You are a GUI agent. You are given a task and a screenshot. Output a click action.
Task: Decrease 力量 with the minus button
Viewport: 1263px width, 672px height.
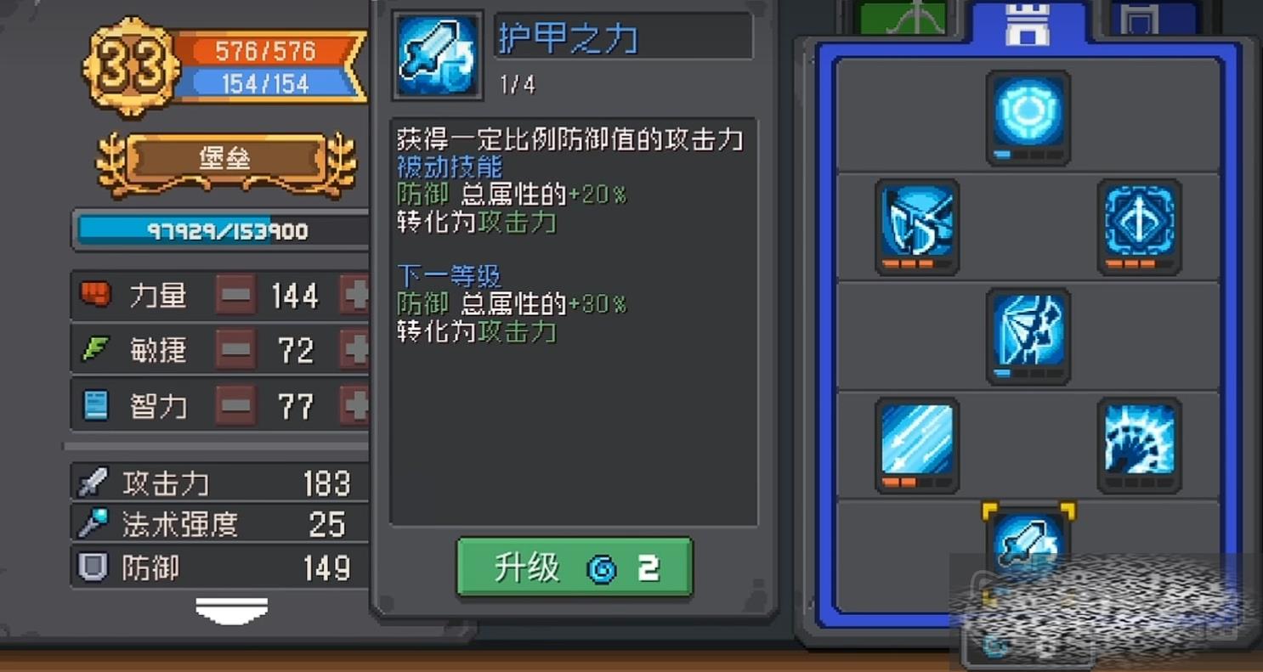tap(235, 296)
